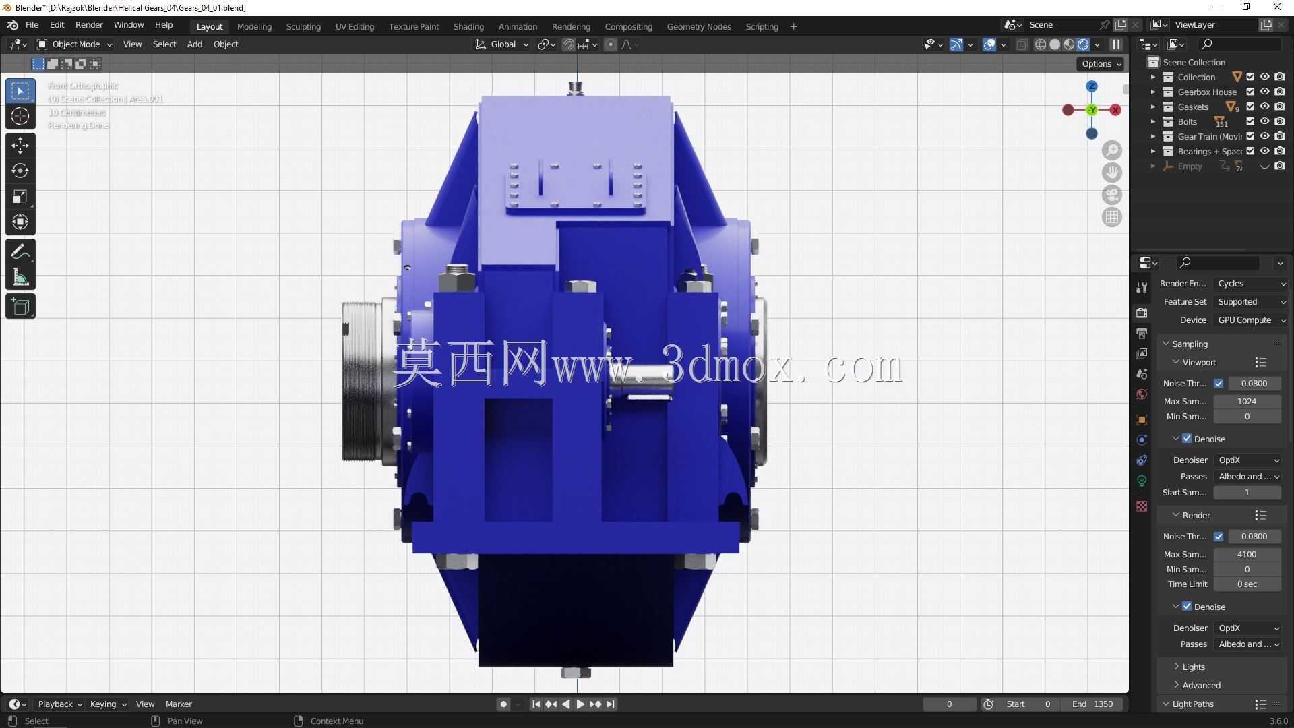Activate the Move tool
Image resolution: width=1294 pixels, height=728 pixels.
click(x=20, y=145)
